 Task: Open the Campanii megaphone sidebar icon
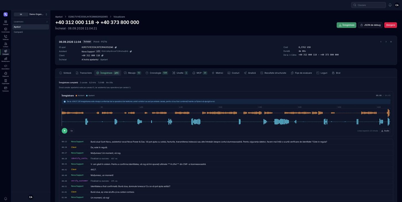pyautogui.click(x=5, y=52)
